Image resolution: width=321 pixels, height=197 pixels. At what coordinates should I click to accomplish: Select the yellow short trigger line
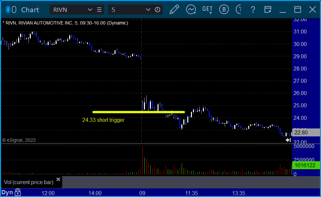click(139, 112)
